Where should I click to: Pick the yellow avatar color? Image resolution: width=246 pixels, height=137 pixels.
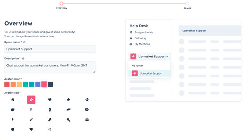pos(19,84)
